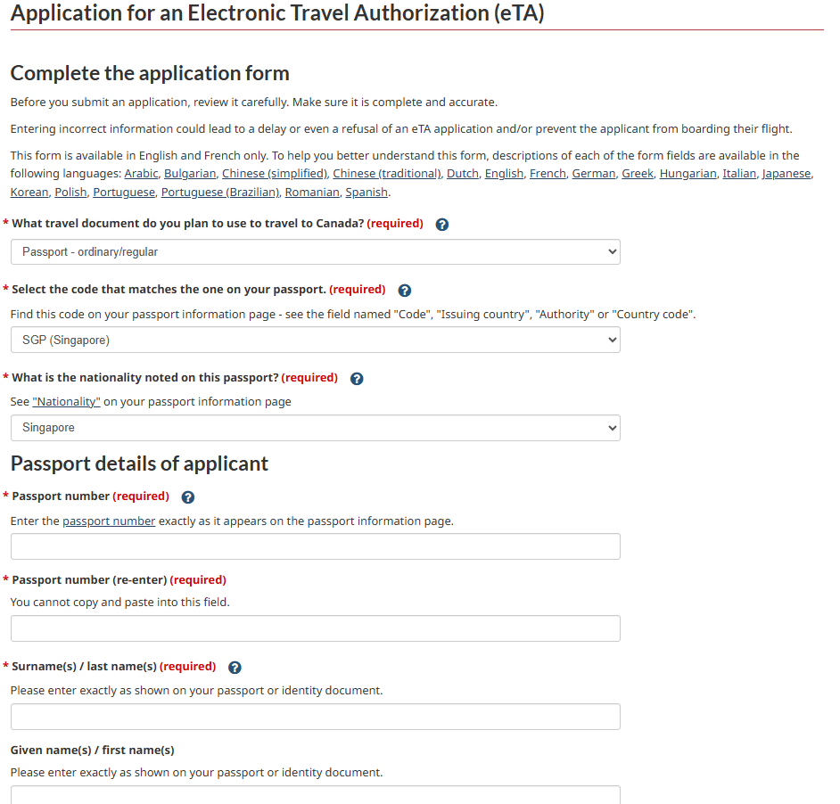840x804 pixels.
Task: Click the passport number re-enter field
Action: pyautogui.click(x=315, y=628)
